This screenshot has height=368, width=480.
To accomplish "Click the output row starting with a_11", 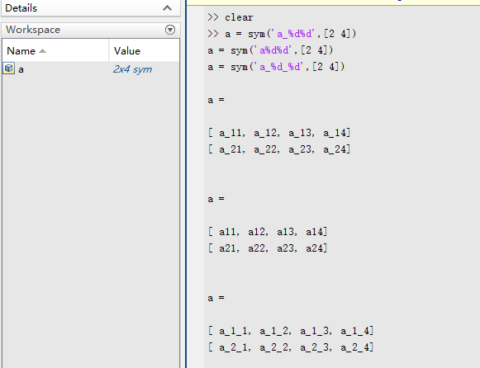I will pyautogui.click(x=279, y=133).
